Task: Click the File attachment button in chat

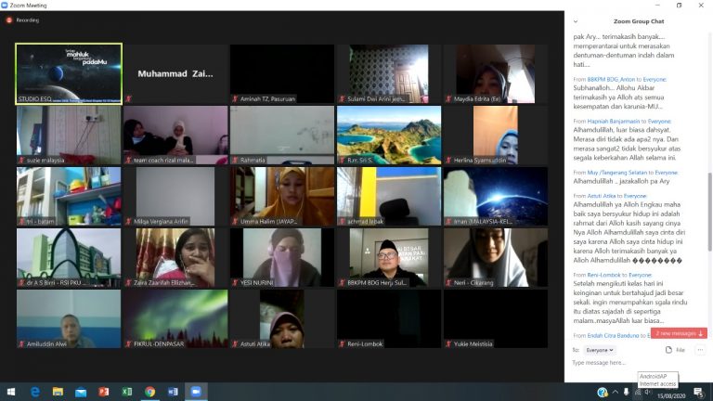Action: click(675, 350)
